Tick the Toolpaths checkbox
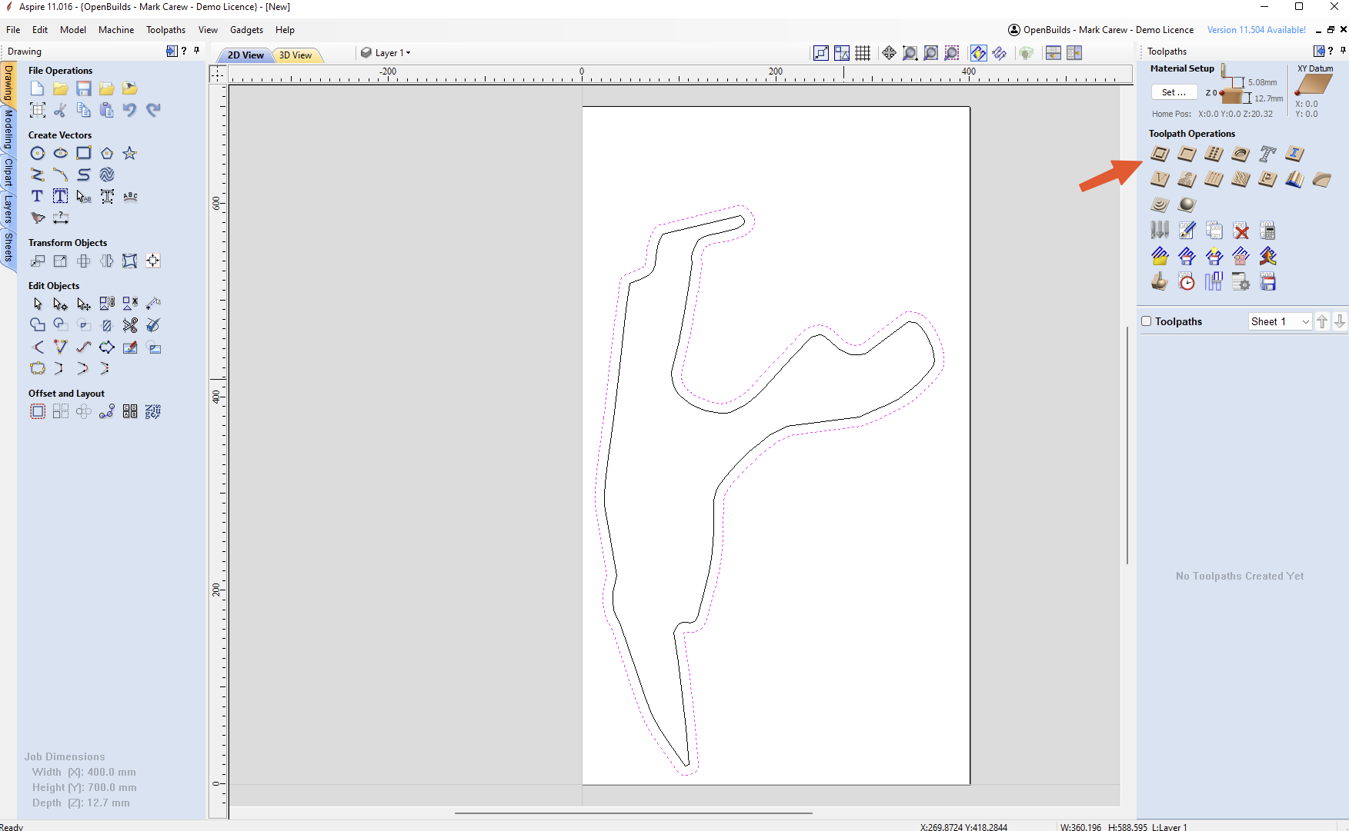 pos(1147,321)
